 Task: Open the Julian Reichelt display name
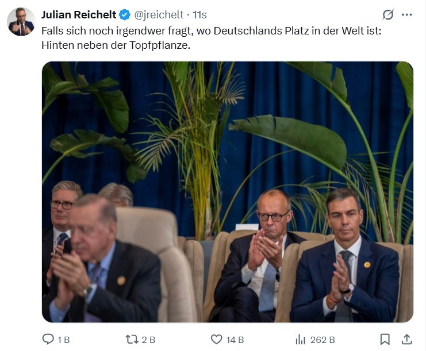click(79, 15)
